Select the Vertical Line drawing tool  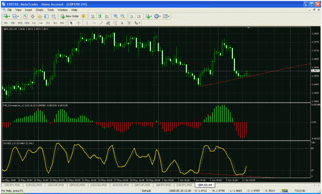(x=87, y=23)
